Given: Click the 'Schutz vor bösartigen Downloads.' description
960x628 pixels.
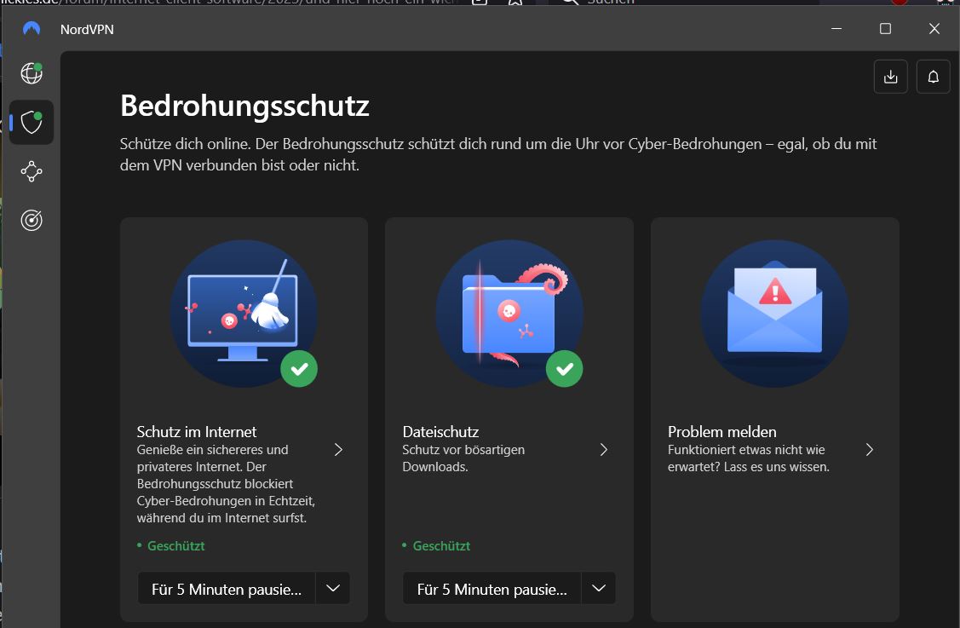Looking at the screenshot, I should tap(463, 458).
